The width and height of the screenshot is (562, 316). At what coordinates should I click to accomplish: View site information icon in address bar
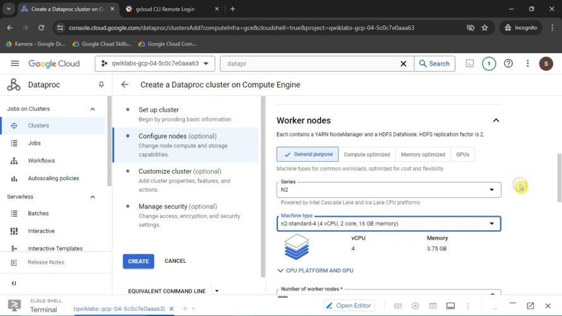pyautogui.click(x=60, y=28)
